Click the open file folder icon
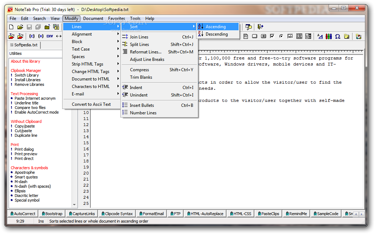Screen dimensions: 375x234 [20, 27]
